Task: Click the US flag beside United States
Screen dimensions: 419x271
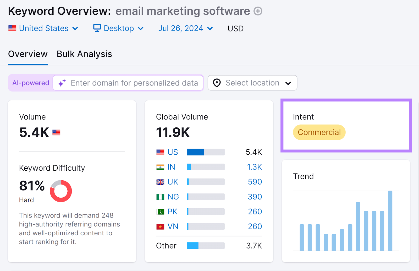Action: [x=12, y=28]
